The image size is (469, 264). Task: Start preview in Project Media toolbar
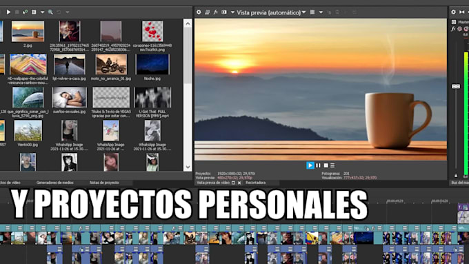coord(8,12)
